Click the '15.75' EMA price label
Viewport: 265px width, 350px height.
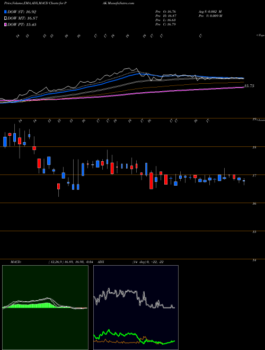(249, 86)
